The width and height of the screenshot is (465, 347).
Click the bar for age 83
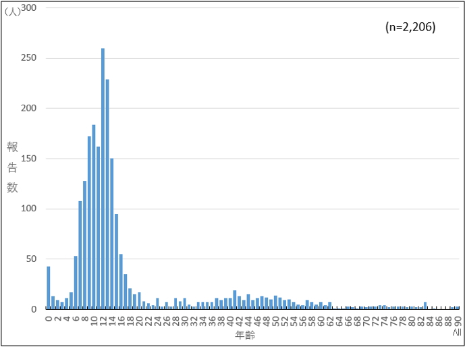[x=425, y=305]
